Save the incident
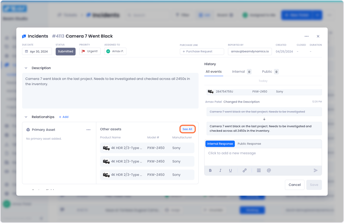 pos(314,185)
